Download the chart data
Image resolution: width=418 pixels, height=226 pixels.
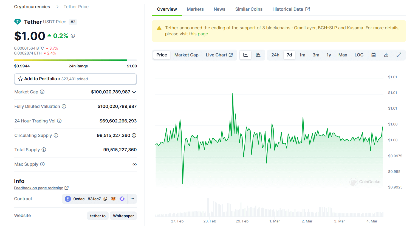(386, 55)
